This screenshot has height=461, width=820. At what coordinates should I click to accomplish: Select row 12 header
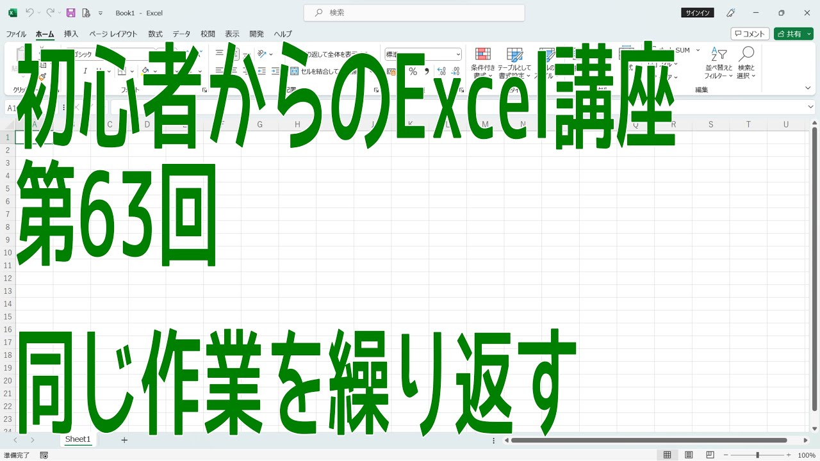(8, 279)
